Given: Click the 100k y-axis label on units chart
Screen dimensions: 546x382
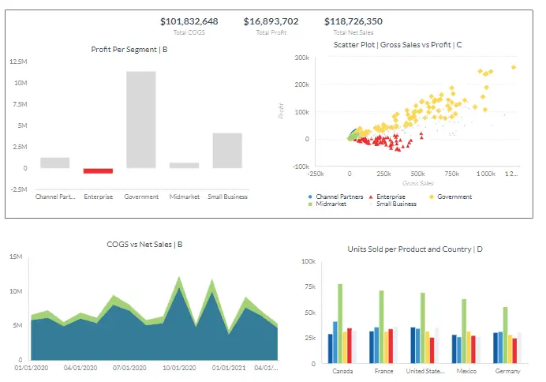Looking at the screenshot, I should pyautogui.click(x=309, y=261).
